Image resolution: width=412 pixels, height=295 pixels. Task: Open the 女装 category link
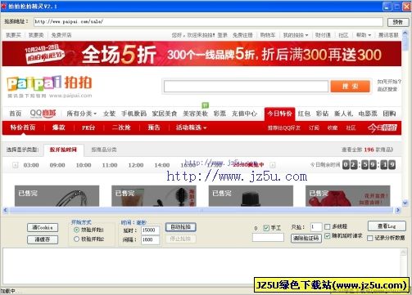(109, 114)
